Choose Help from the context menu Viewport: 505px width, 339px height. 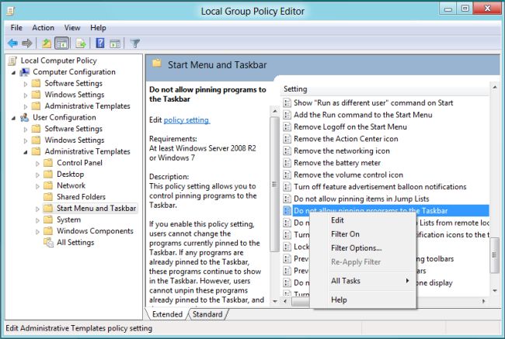tap(363, 299)
